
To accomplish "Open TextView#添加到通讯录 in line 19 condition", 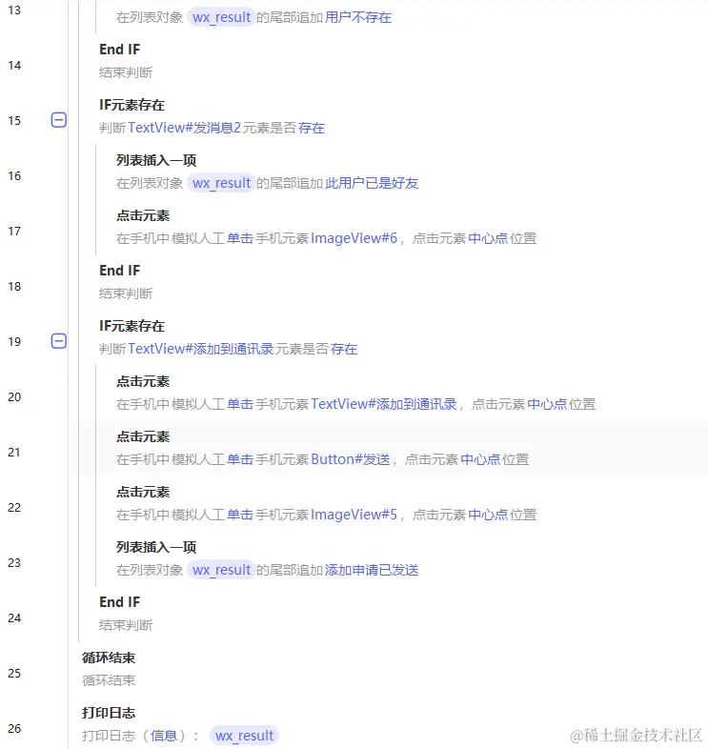I will (x=201, y=349).
